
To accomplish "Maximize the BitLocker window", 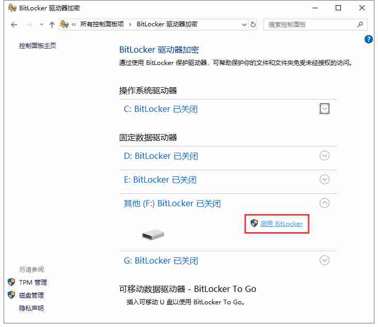I will click(338, 8).
